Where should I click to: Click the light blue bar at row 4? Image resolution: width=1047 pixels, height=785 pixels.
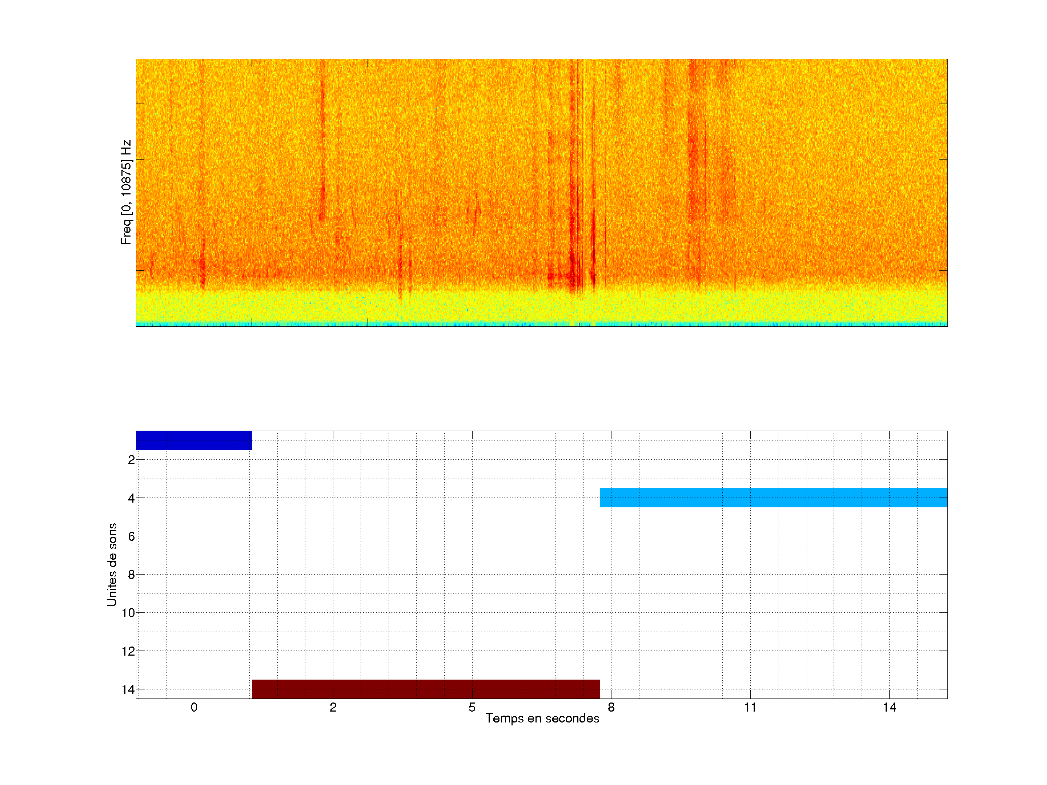[773, 497]
